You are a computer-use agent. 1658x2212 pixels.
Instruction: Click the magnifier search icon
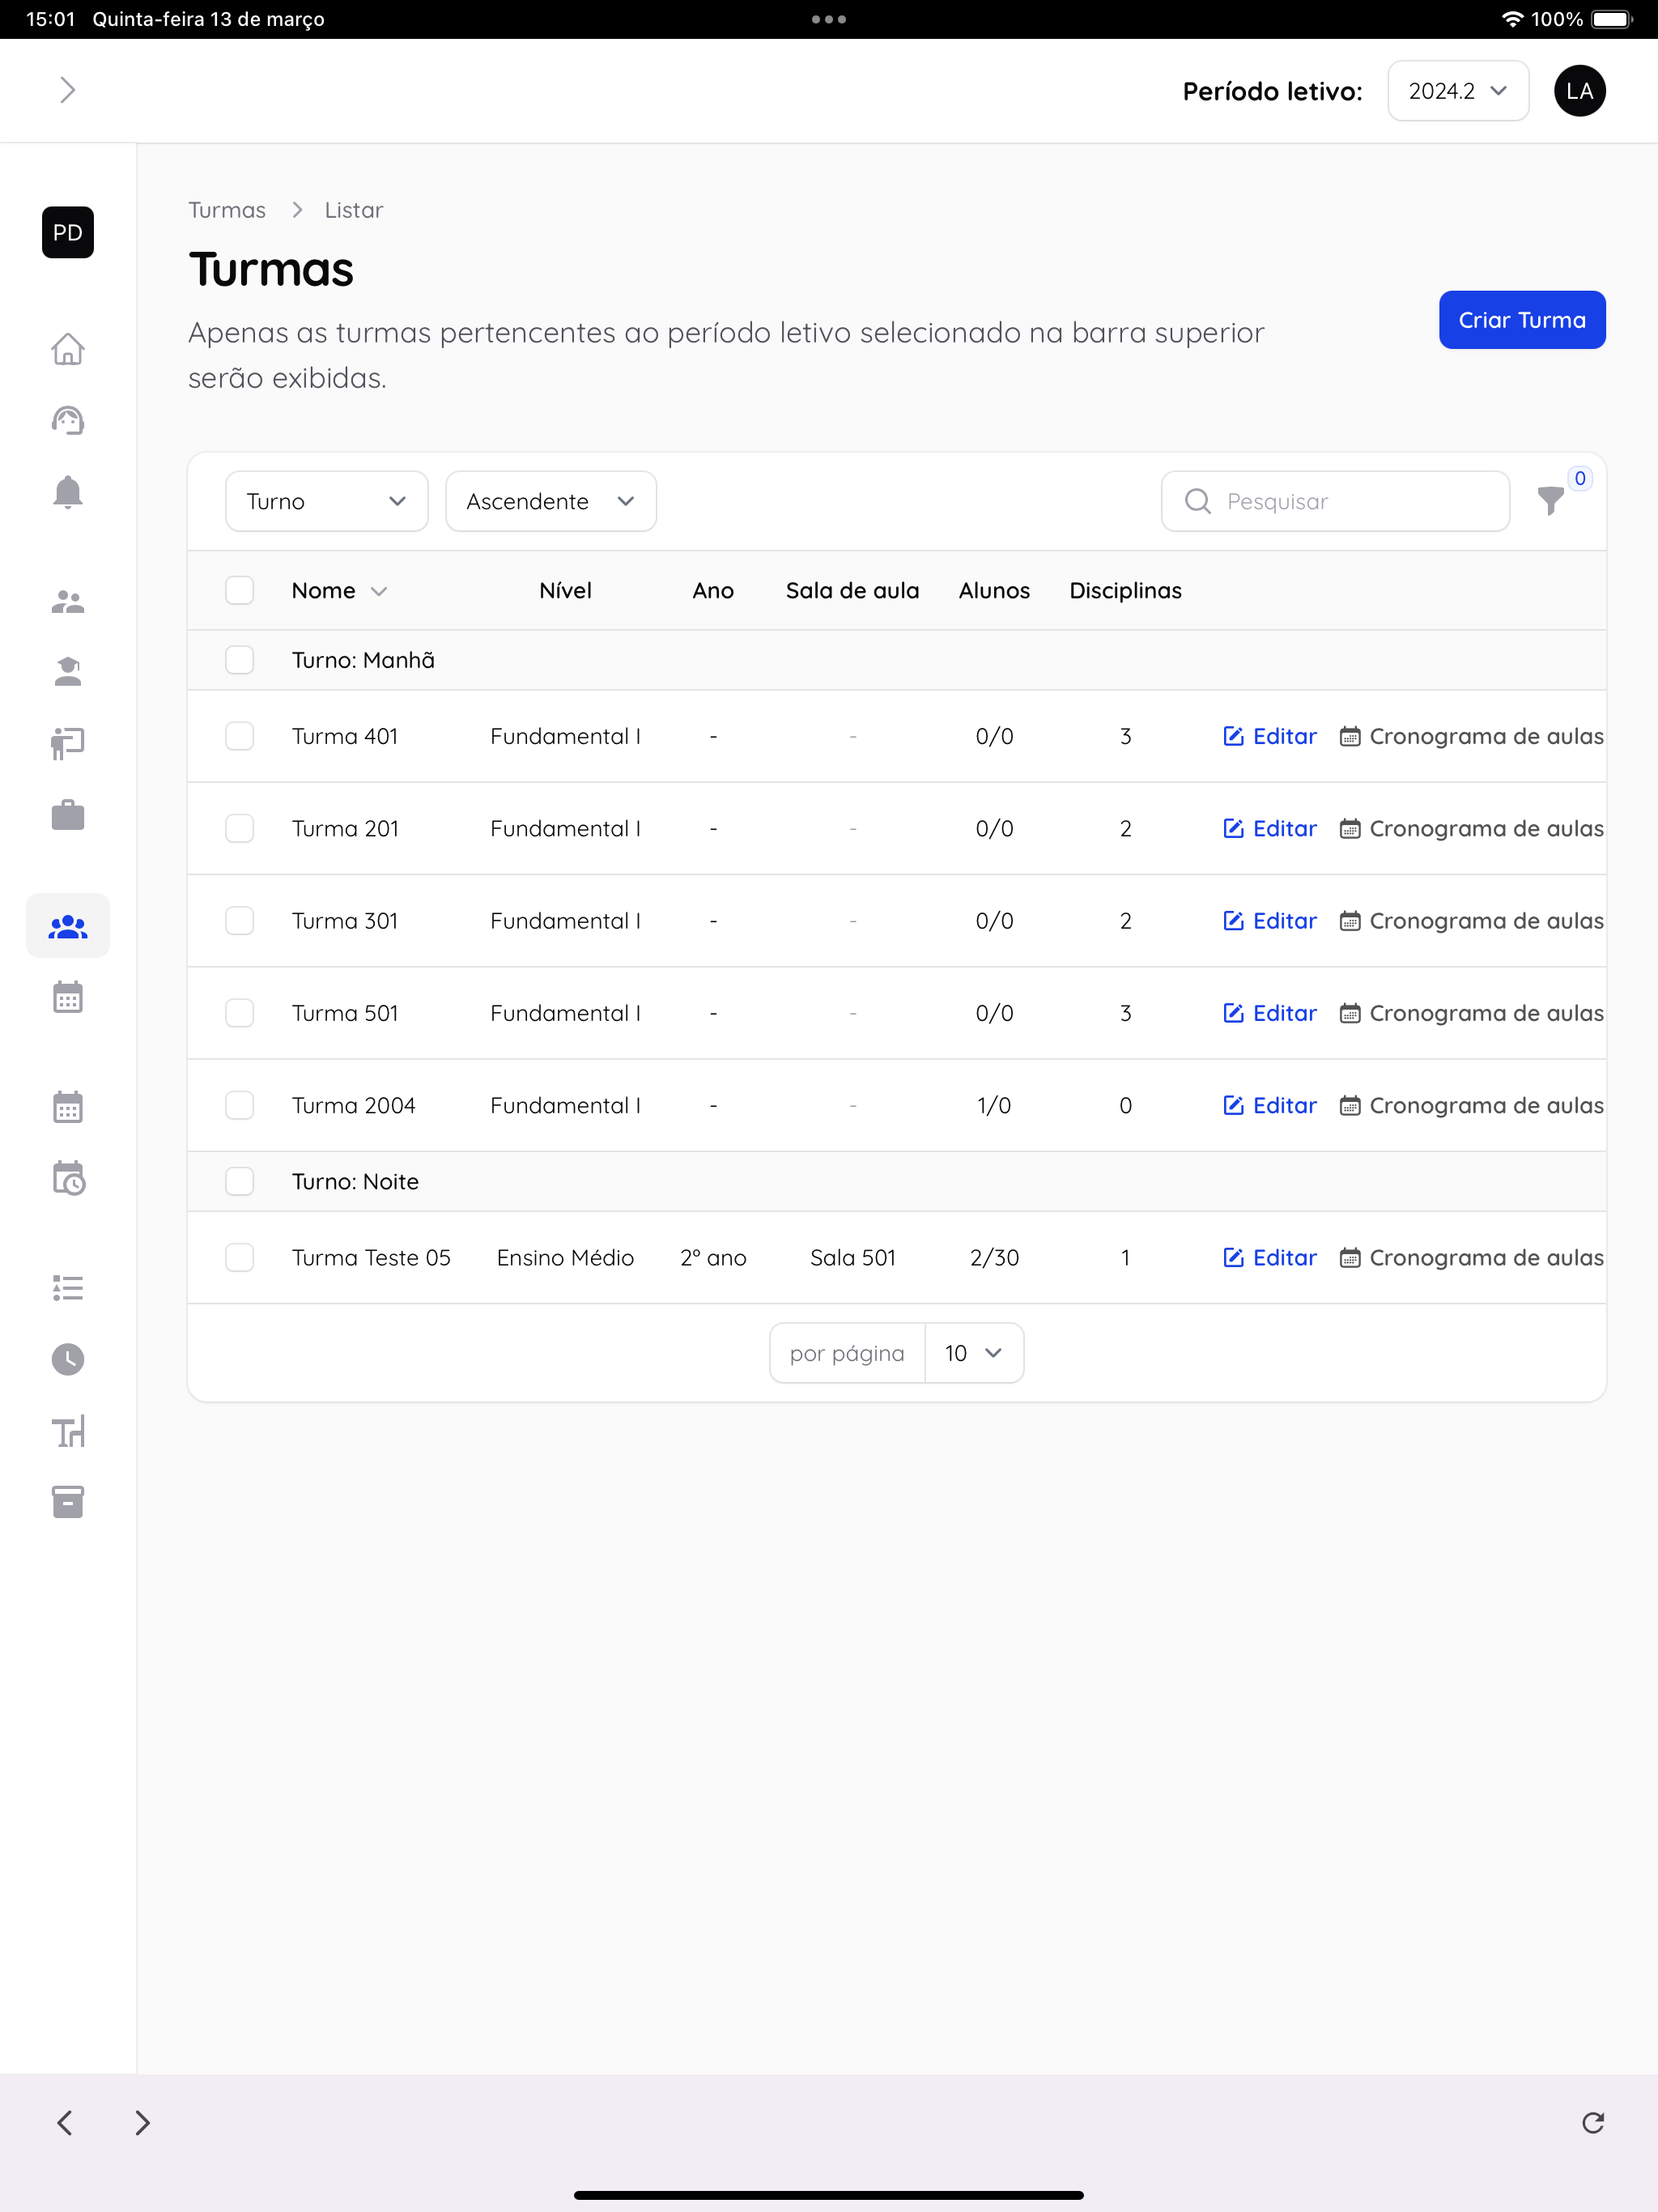point(1197,501)
